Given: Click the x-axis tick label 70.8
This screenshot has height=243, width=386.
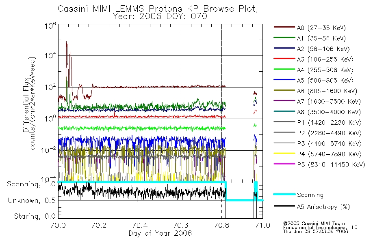Looking at the screenshot, I should click(x=221, y=225).
